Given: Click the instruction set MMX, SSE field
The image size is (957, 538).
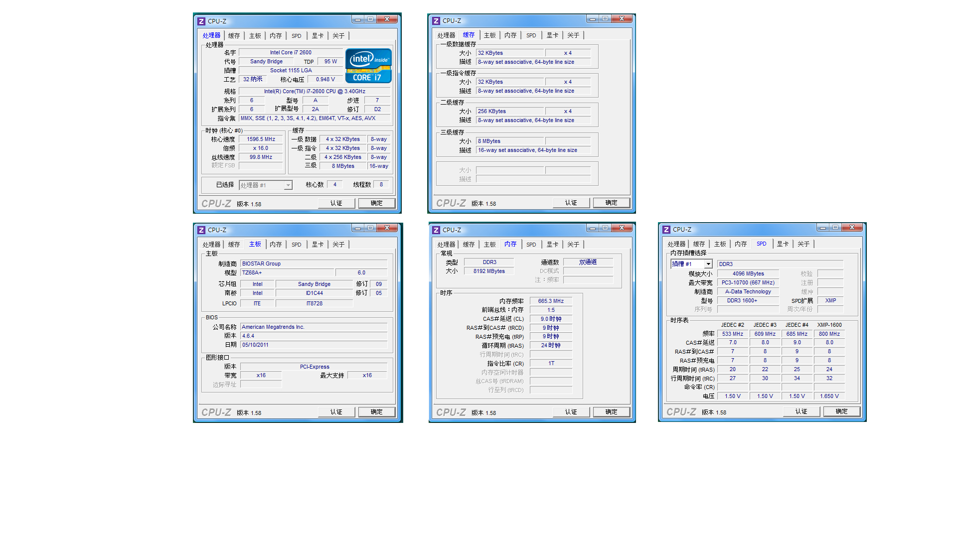Looking at the screenshot, I should [315, 119].
